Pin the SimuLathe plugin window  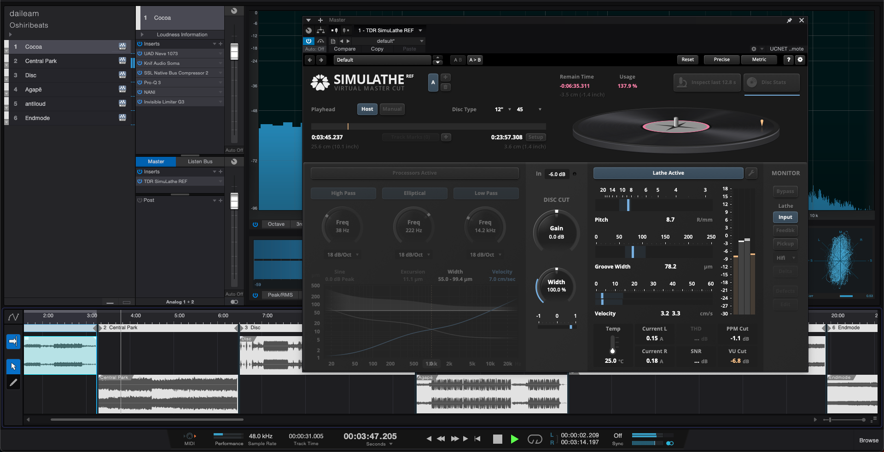point(789,20)
